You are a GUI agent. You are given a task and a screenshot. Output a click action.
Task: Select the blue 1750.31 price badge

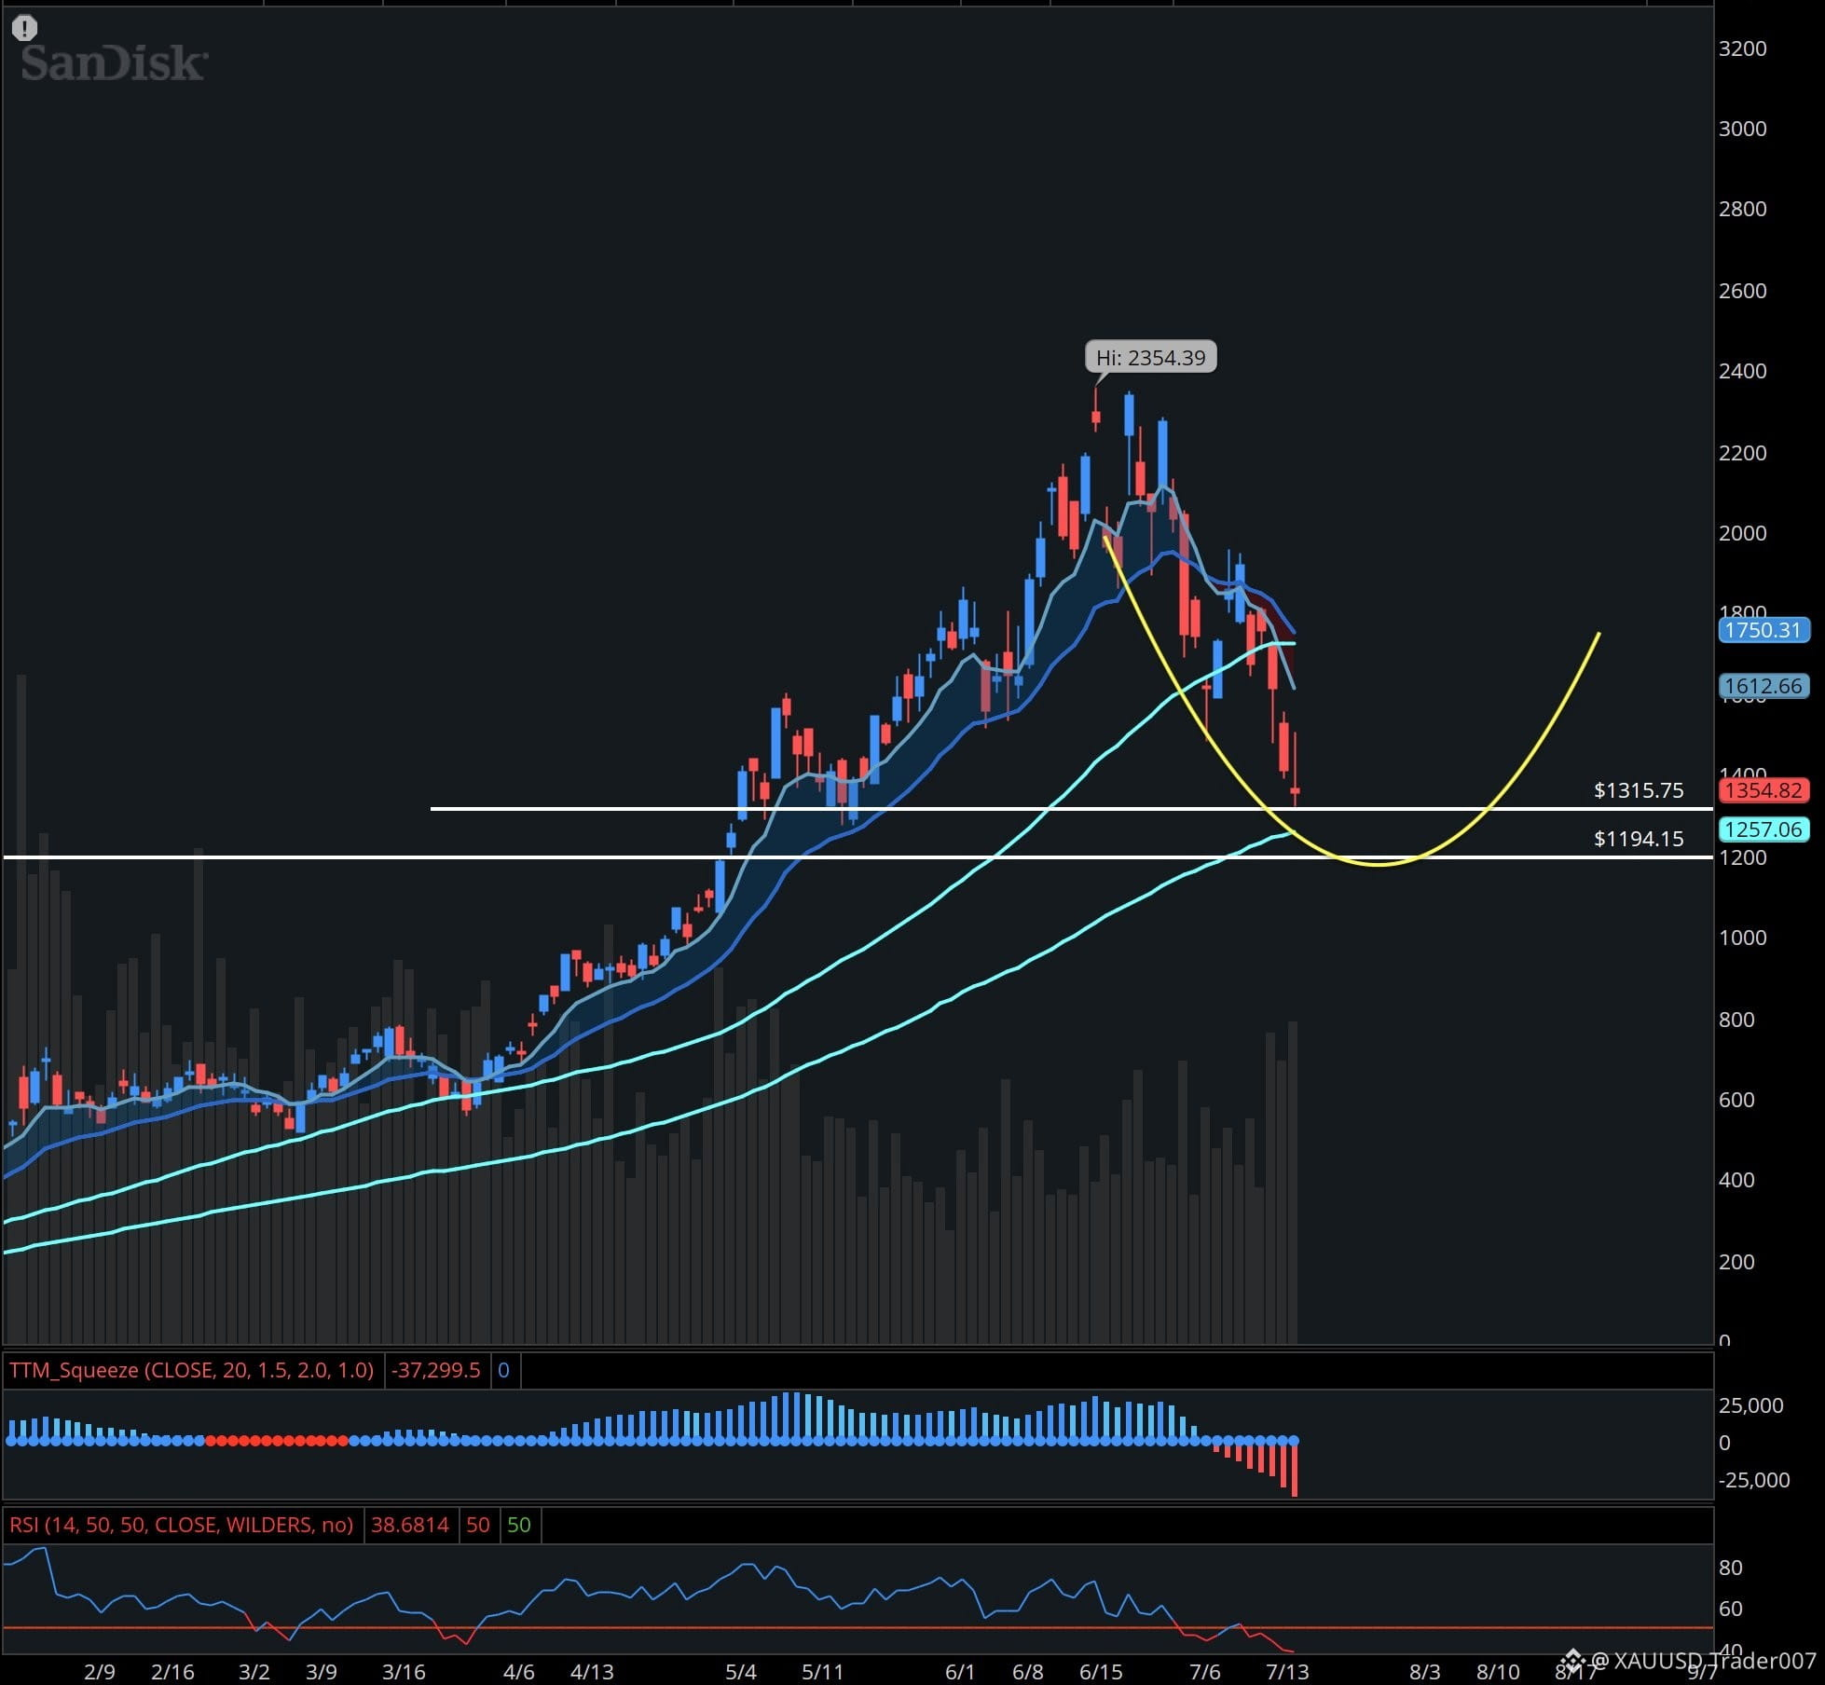1763,630
